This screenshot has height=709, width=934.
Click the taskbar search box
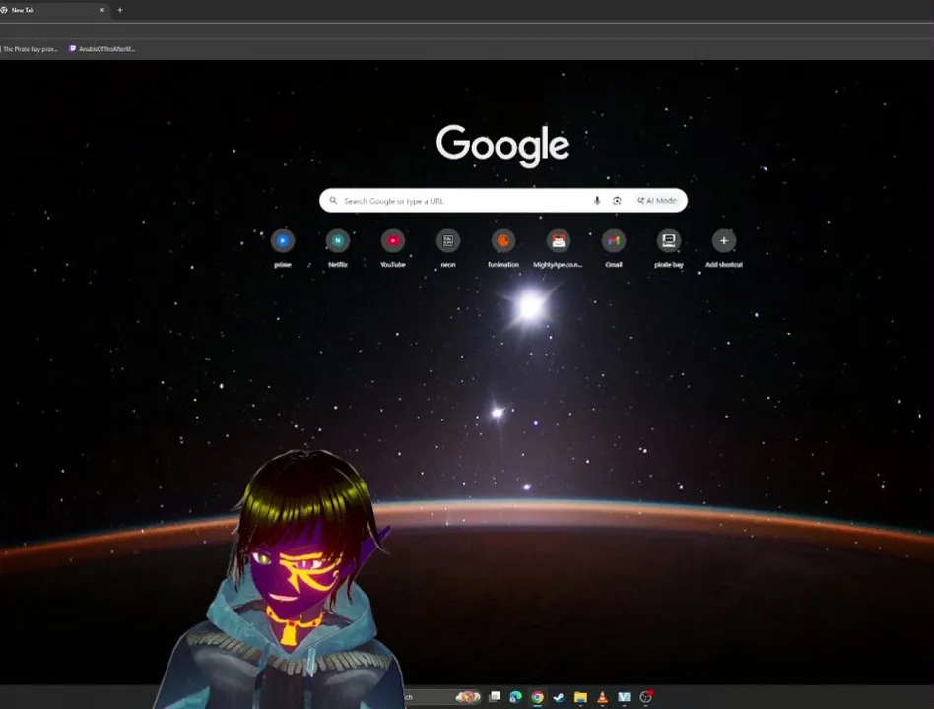pyautogui.click(x=440, y=696)
